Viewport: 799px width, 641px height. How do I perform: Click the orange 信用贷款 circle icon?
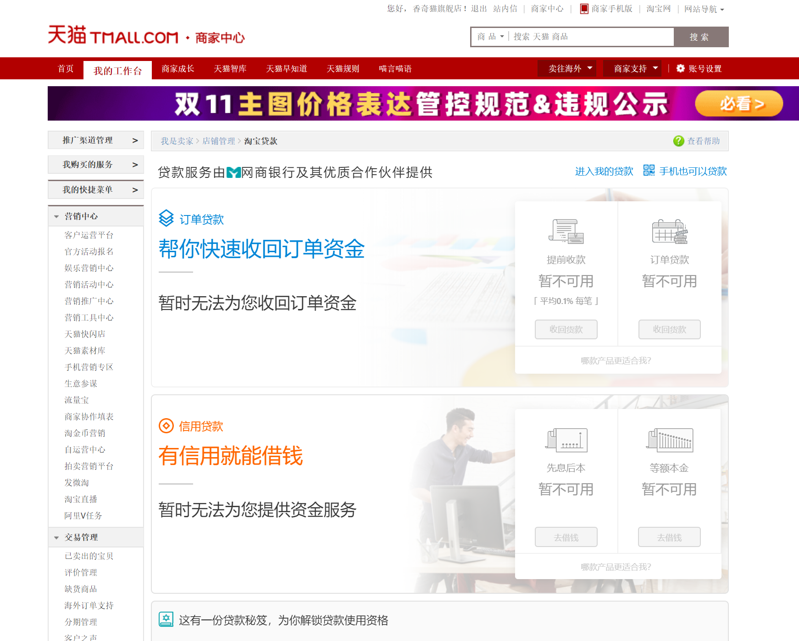click(x=166, y=426)
